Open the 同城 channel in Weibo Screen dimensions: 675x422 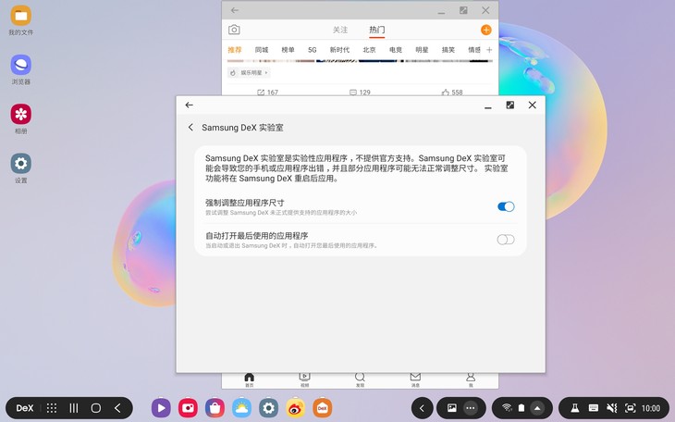[262, 50]
